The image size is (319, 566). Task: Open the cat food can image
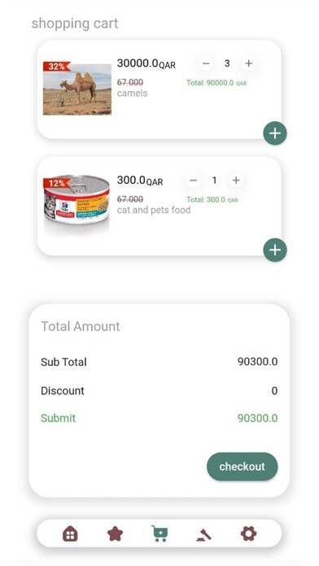(76, 205)
